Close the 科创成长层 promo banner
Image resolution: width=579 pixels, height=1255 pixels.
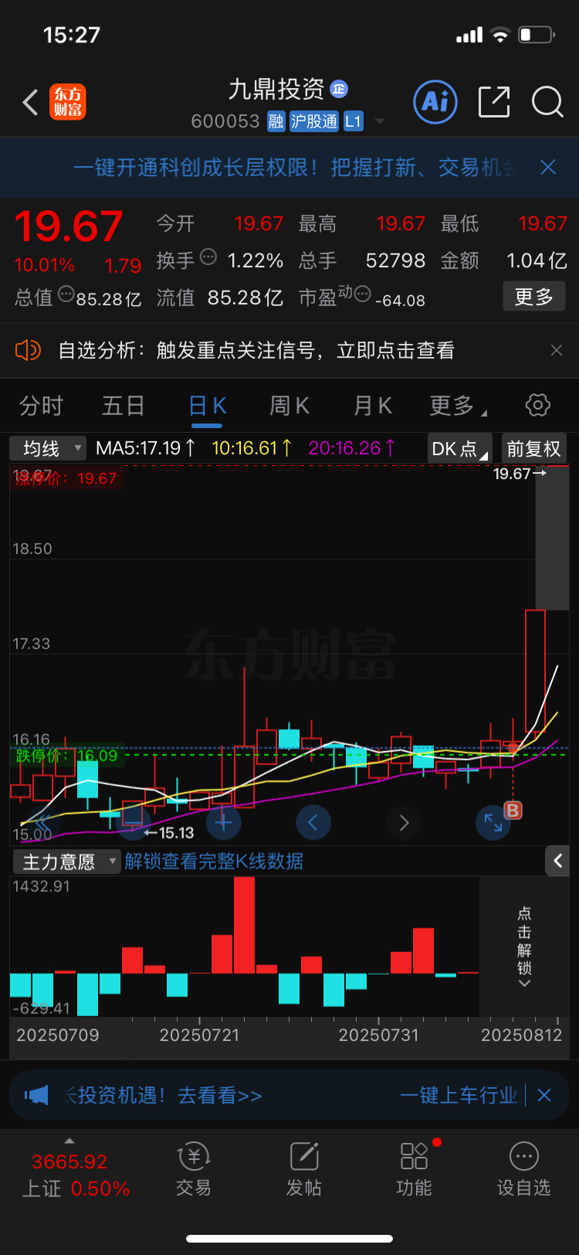548,167
